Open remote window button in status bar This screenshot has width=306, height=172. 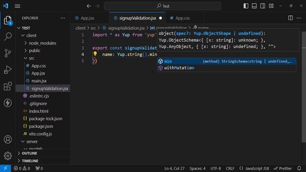[5, 168]
